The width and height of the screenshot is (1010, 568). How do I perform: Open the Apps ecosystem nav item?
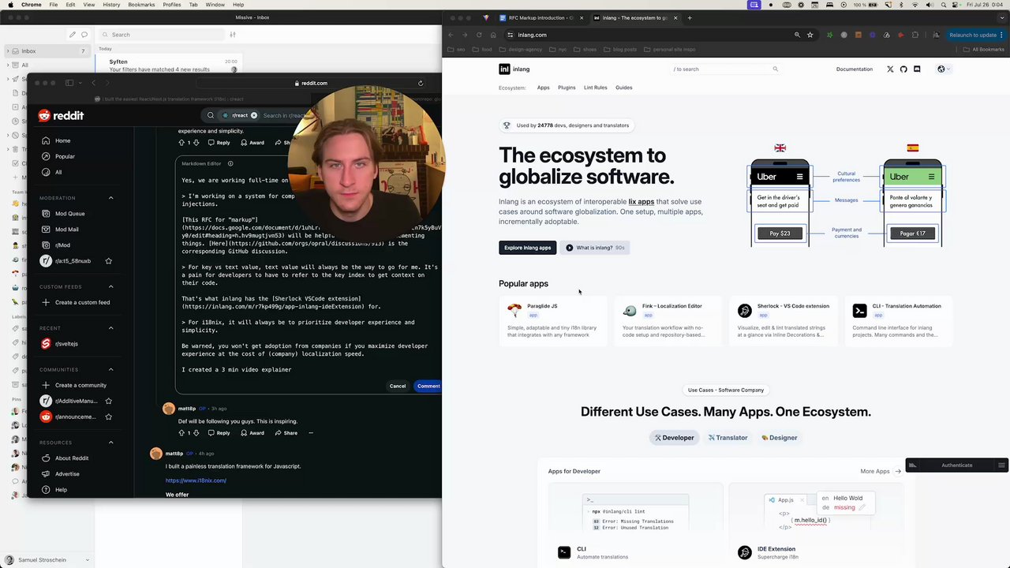tap(543, 88)
